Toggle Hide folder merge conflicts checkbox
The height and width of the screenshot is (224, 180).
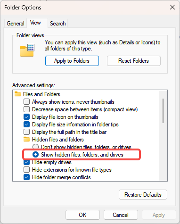tap(26, 177)
